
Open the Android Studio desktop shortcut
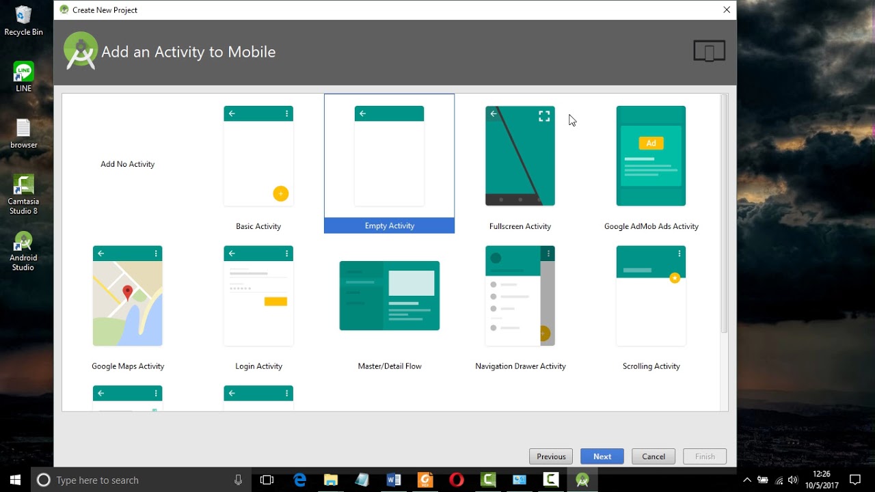pos(23,251)
